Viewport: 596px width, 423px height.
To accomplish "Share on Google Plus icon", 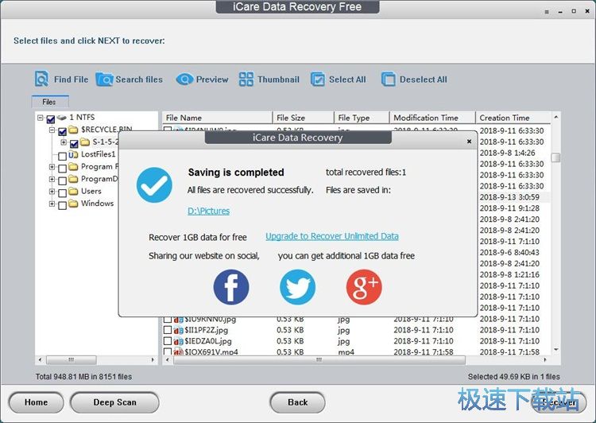I will 364,287.
